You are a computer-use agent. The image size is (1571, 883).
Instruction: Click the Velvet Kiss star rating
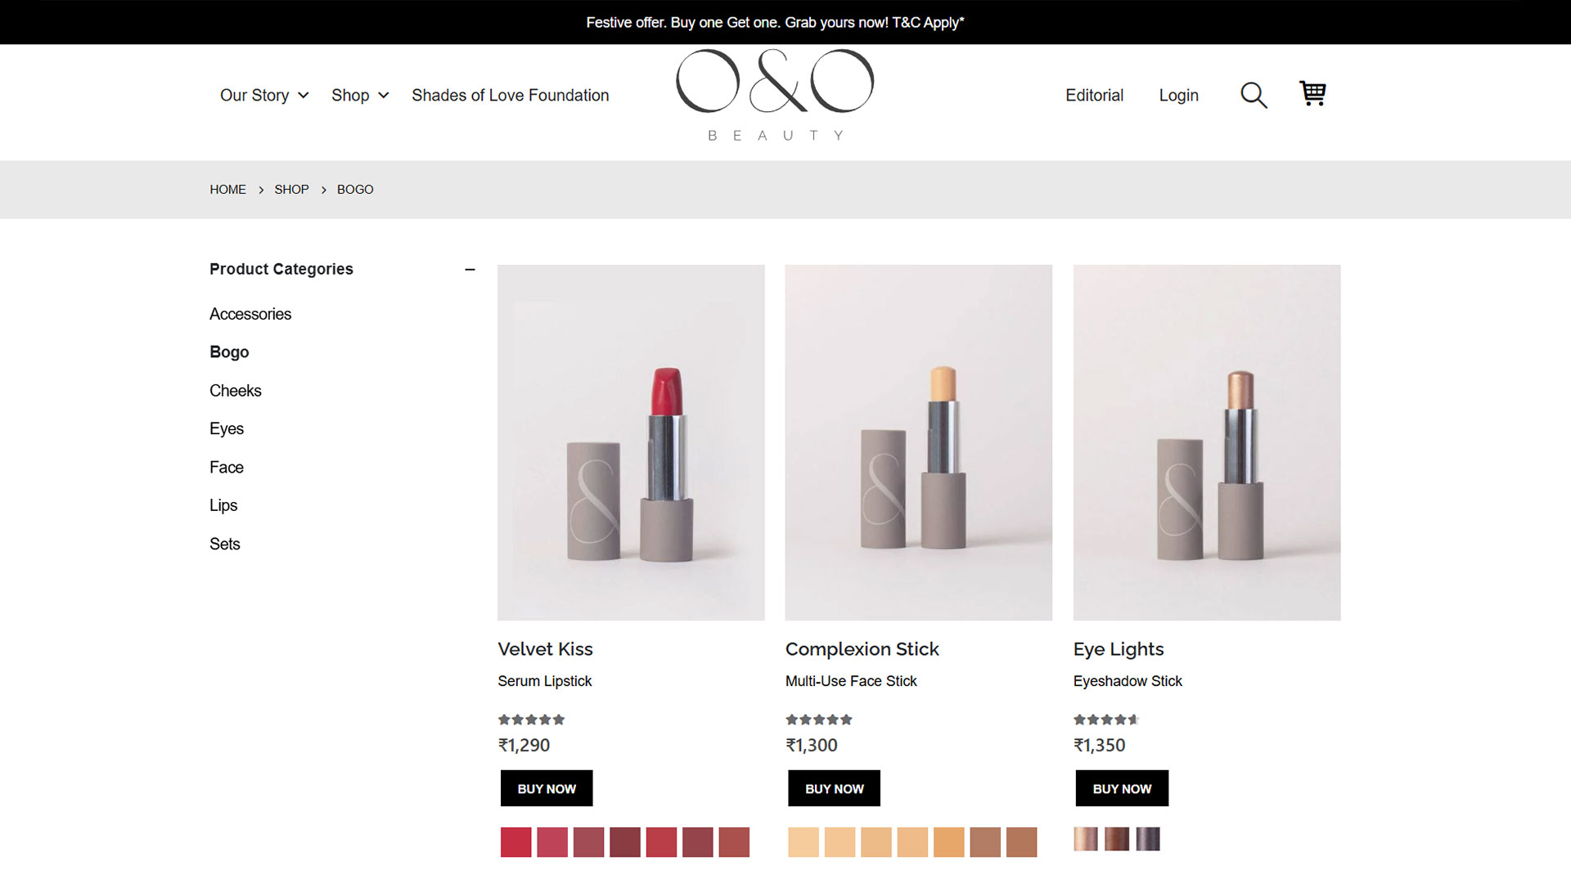click(532, 719)
